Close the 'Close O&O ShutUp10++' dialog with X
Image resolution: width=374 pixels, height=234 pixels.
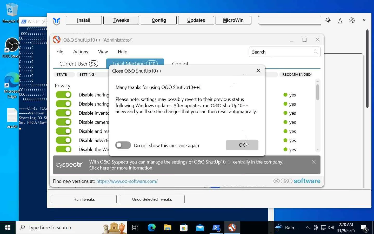[258, 71]
